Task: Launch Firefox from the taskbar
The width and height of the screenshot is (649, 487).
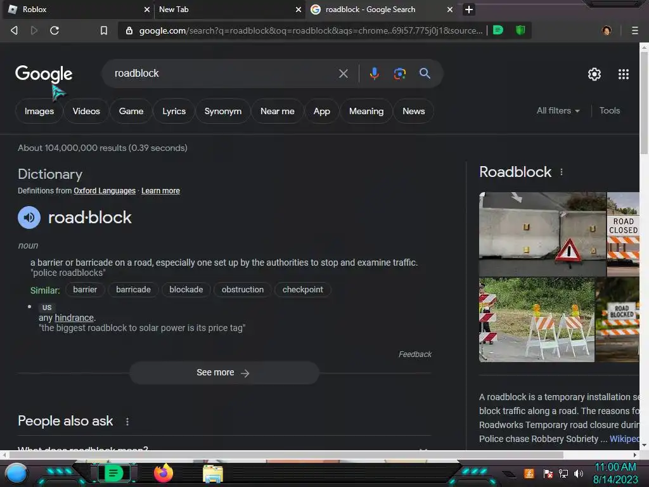Action: [164, 473]
